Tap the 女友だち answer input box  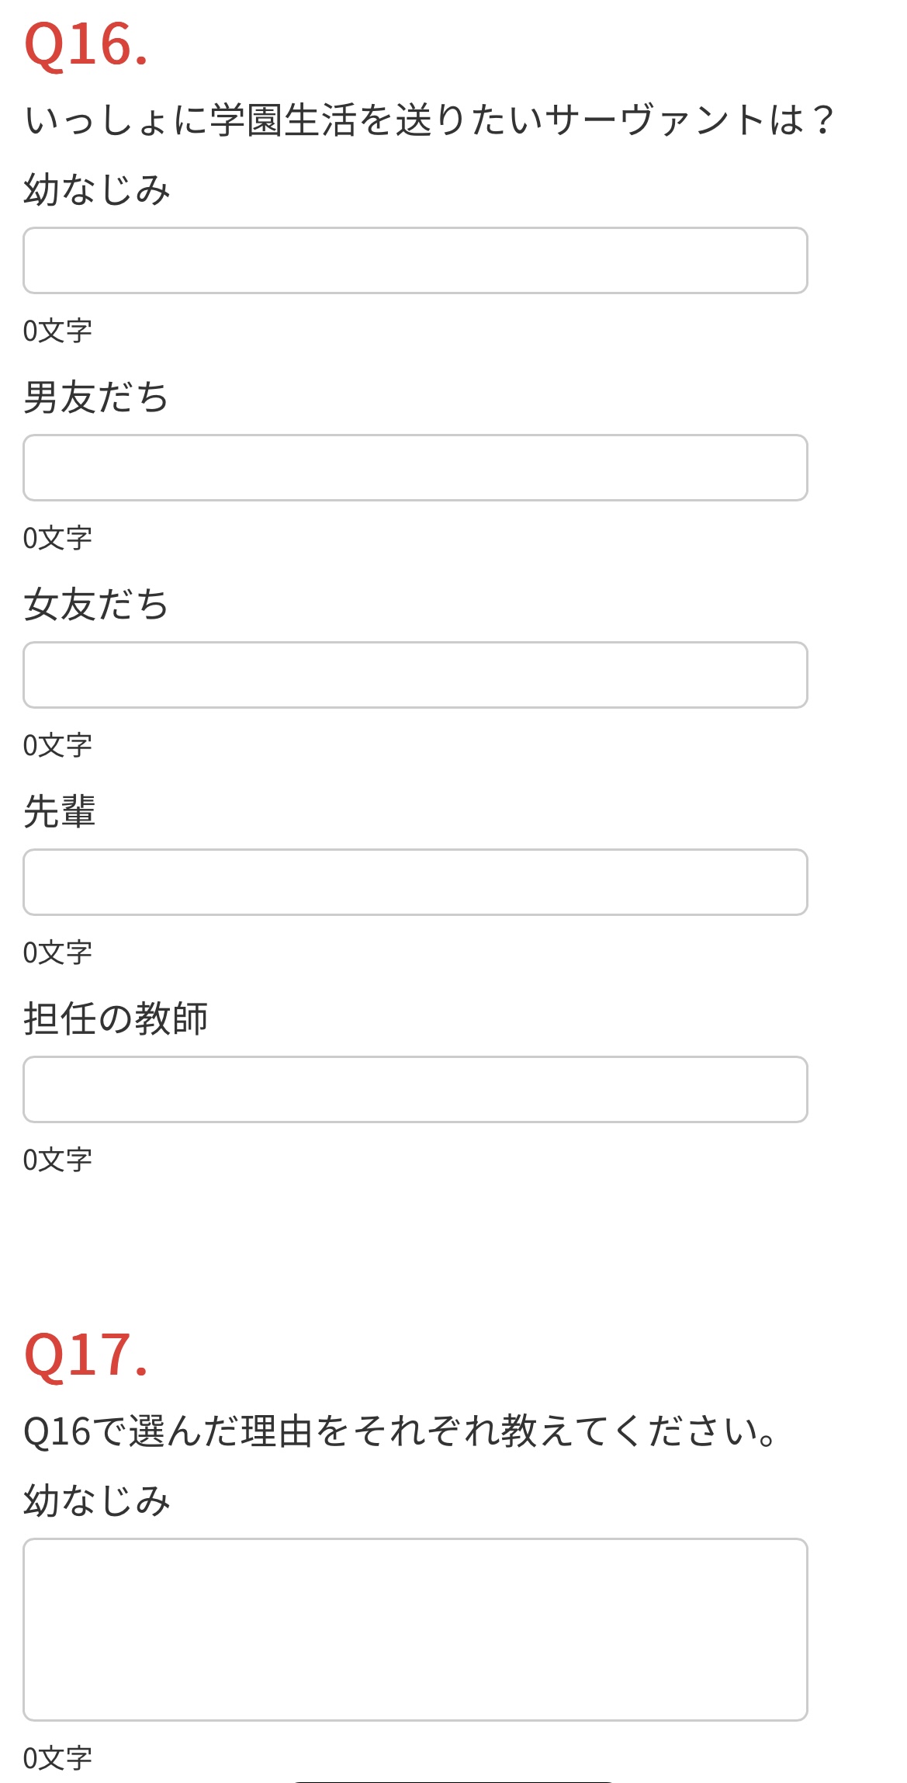tap(415, 675)
